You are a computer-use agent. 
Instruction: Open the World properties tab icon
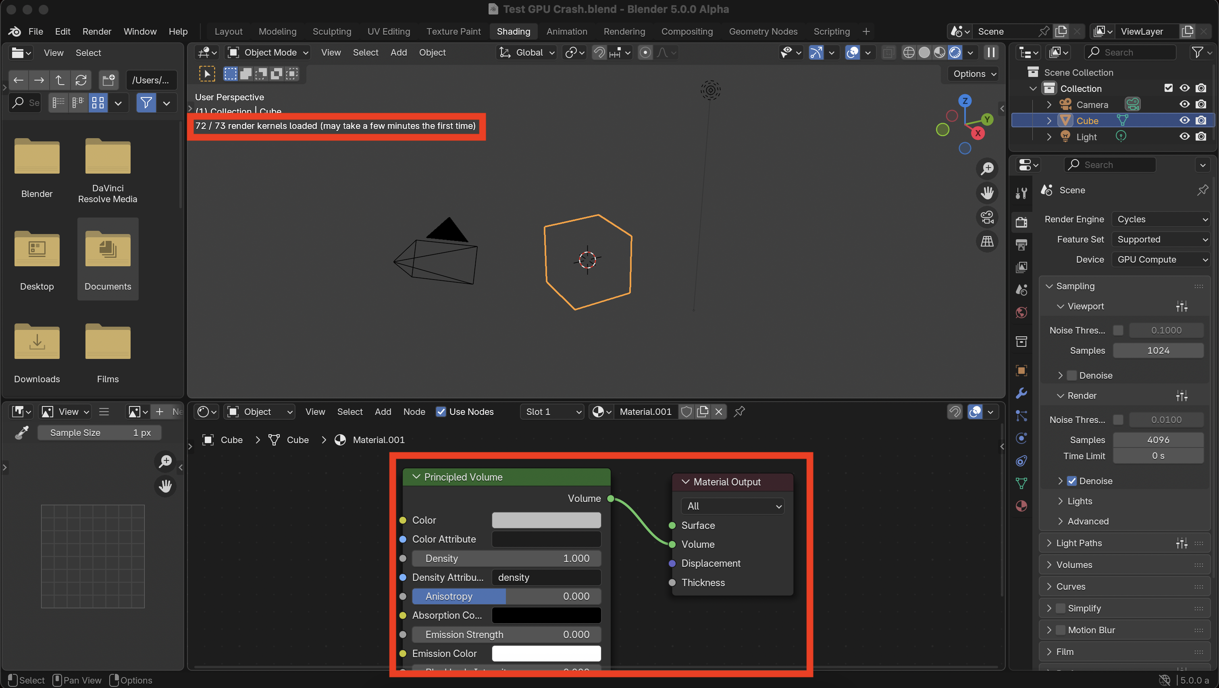tap(1021, 313)
